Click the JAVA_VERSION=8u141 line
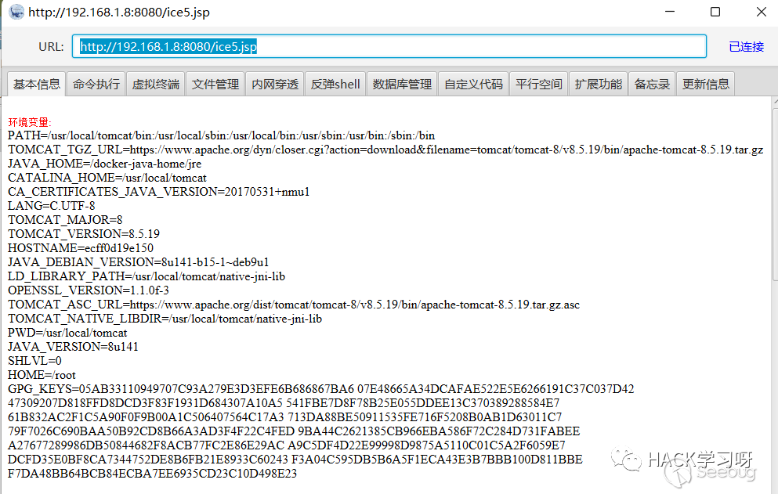778x494 pixels. pyautogui.click(x=73, y=347)
